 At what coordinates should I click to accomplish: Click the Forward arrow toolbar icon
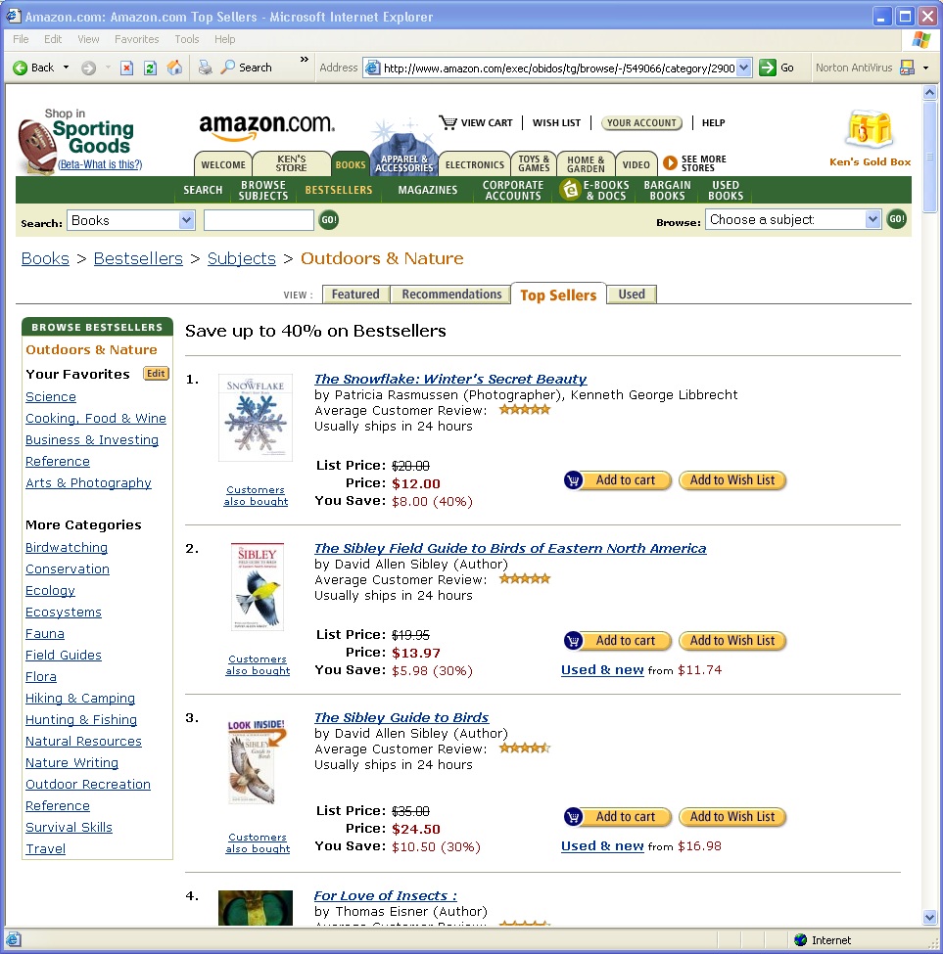(x=89, y=68)
